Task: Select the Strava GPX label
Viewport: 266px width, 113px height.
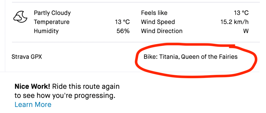Action: [27, 57]
